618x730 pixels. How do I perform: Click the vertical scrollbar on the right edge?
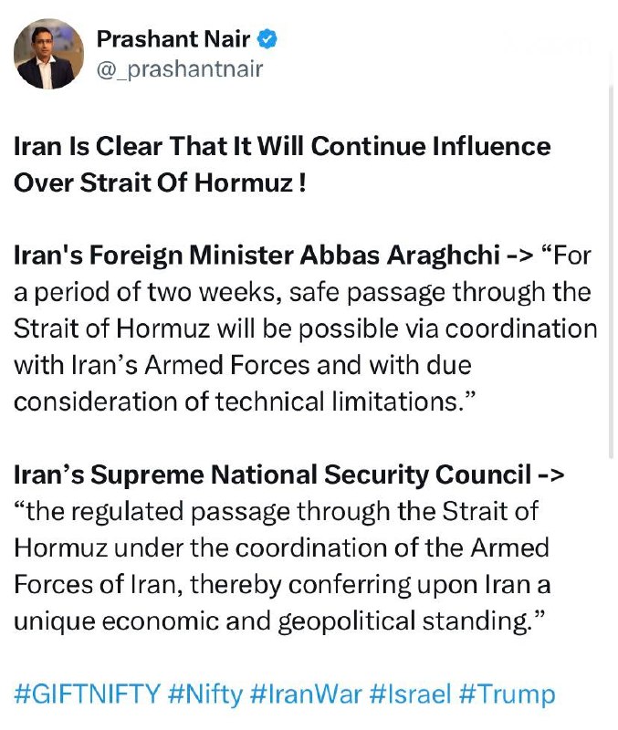613,274
